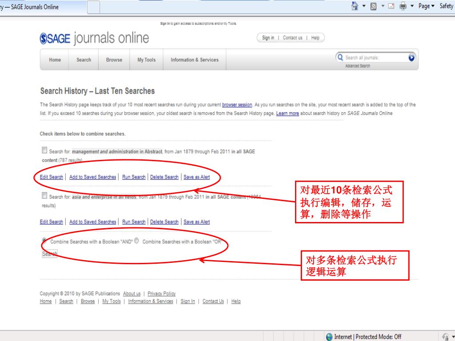Select Combine Searches with Boolean AND radio
The height and width of the screenshot is (341, 455).
[x=44, y=240]
